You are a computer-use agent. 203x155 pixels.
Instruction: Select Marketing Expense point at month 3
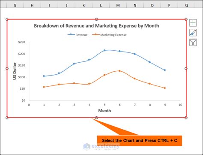(x=74, y=83)
